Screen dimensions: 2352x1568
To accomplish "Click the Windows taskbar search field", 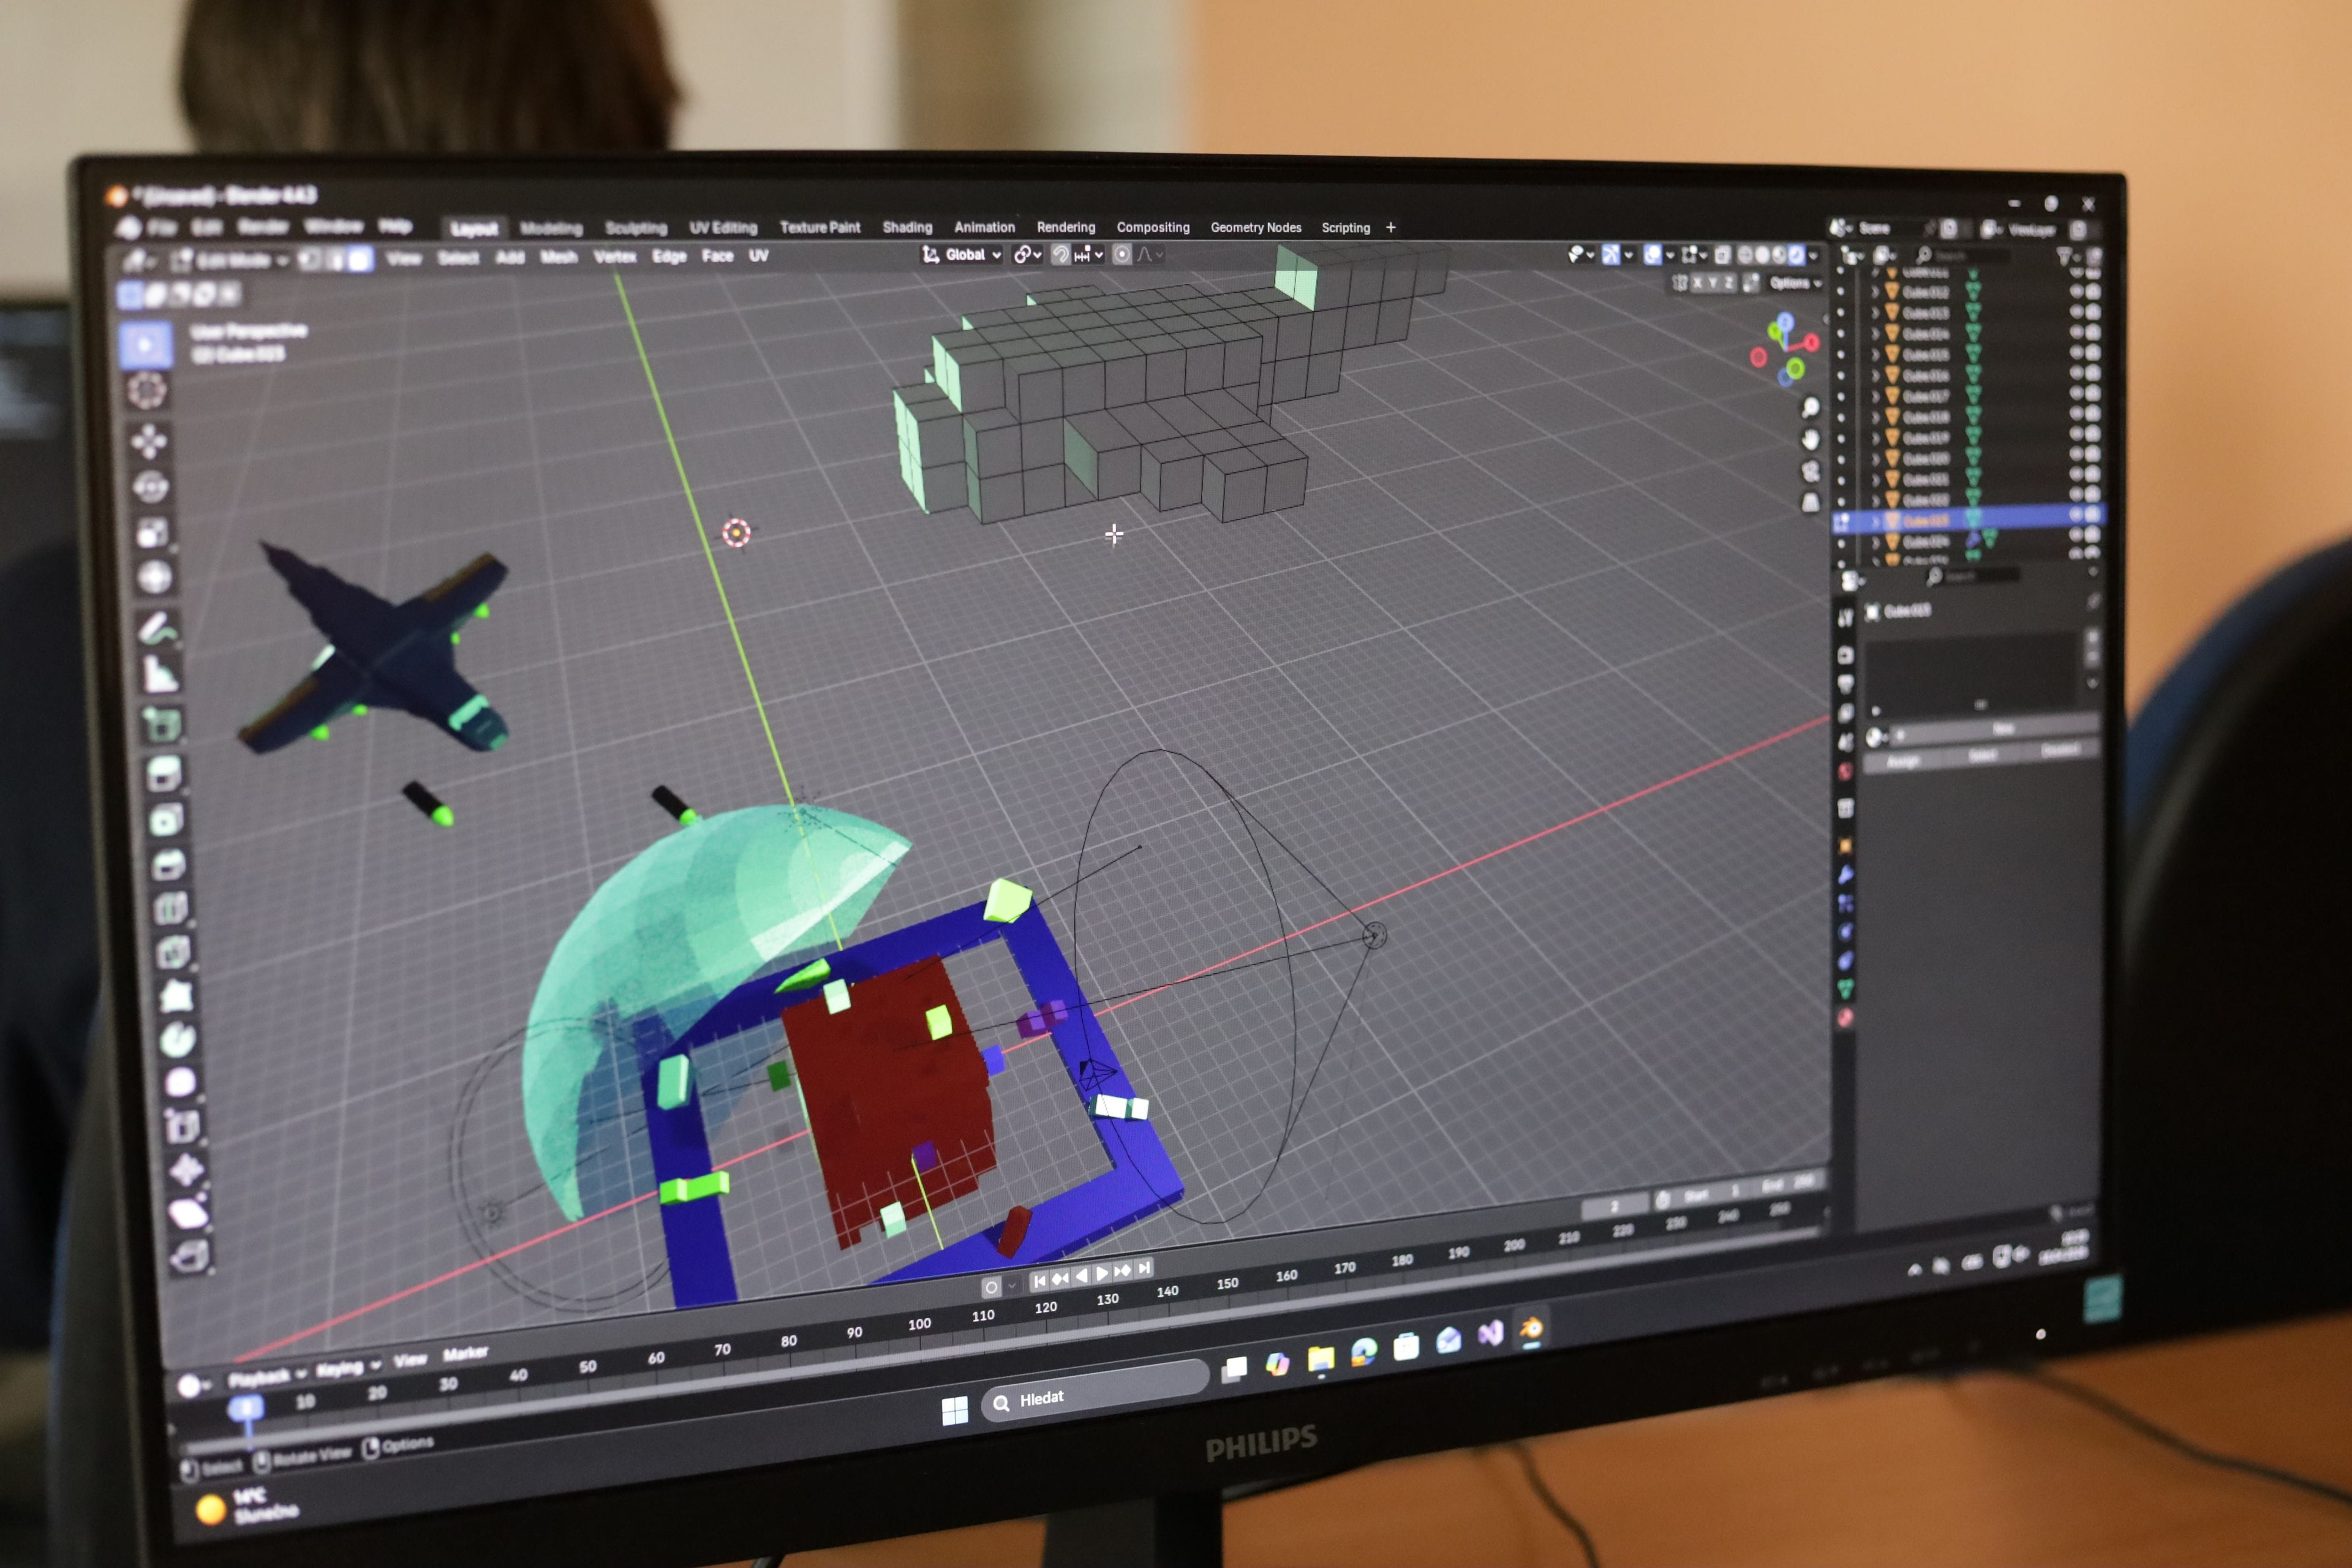I will [1095, 1392].
